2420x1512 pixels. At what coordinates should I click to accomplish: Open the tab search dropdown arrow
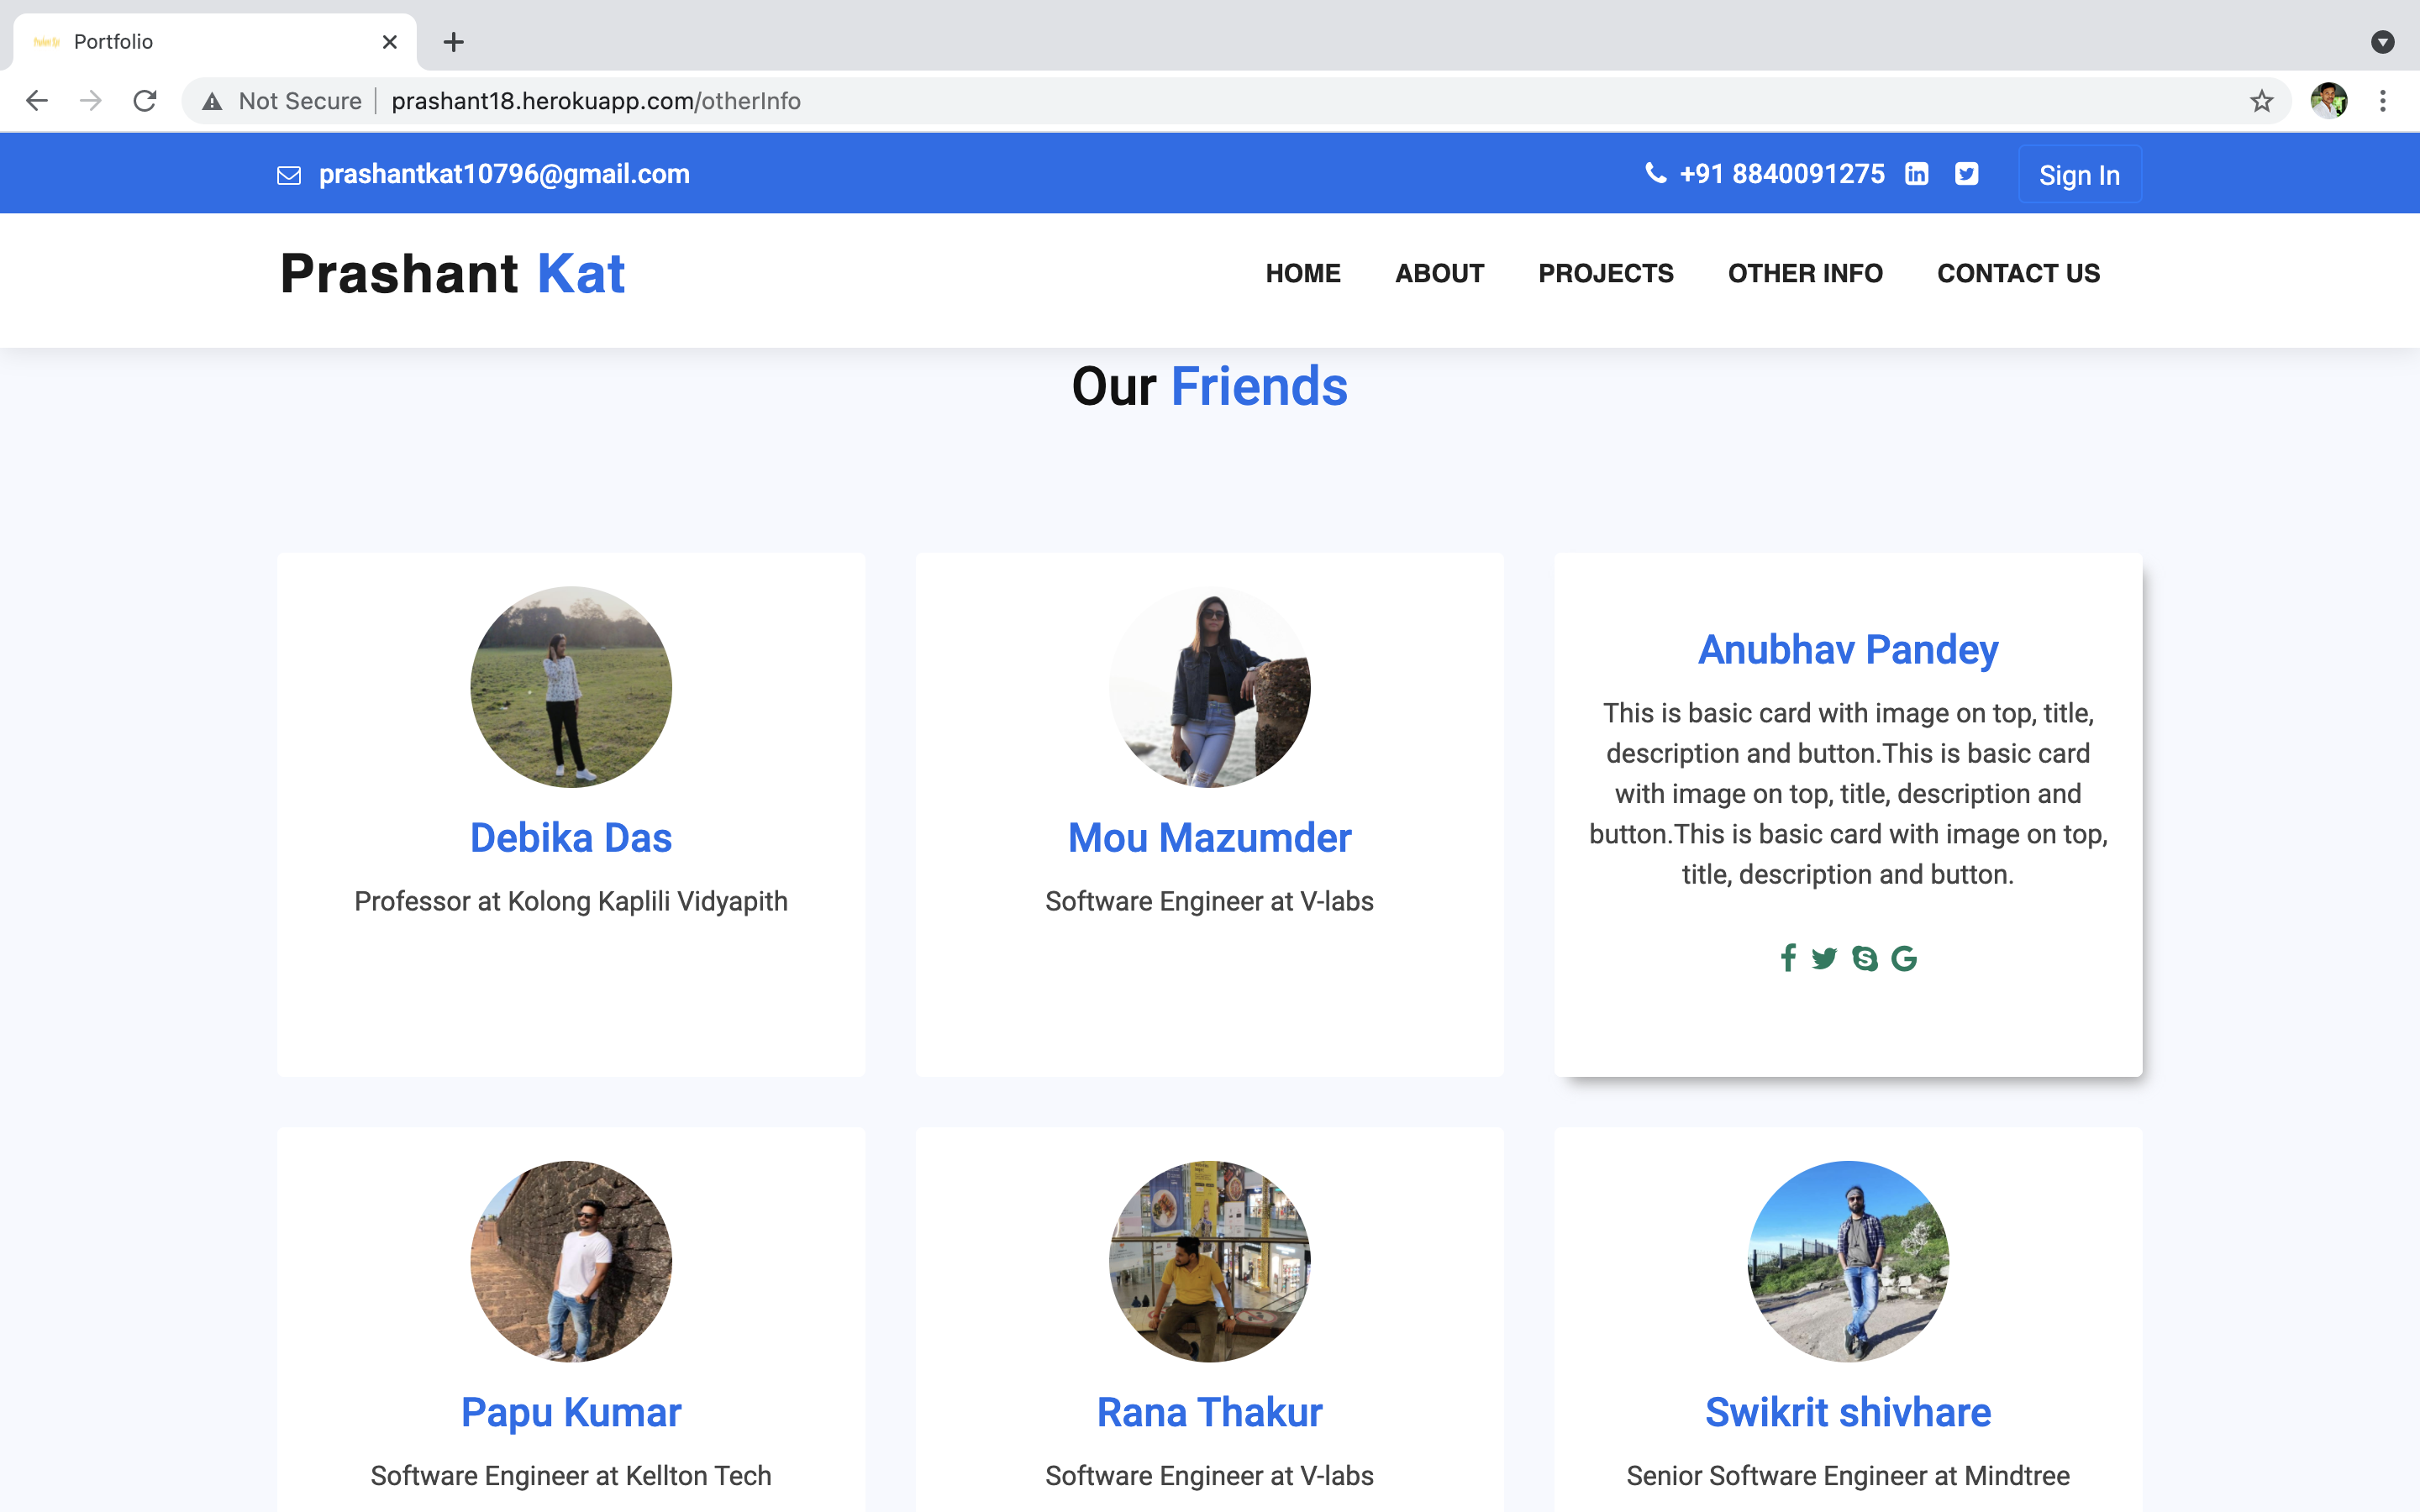2383,42
